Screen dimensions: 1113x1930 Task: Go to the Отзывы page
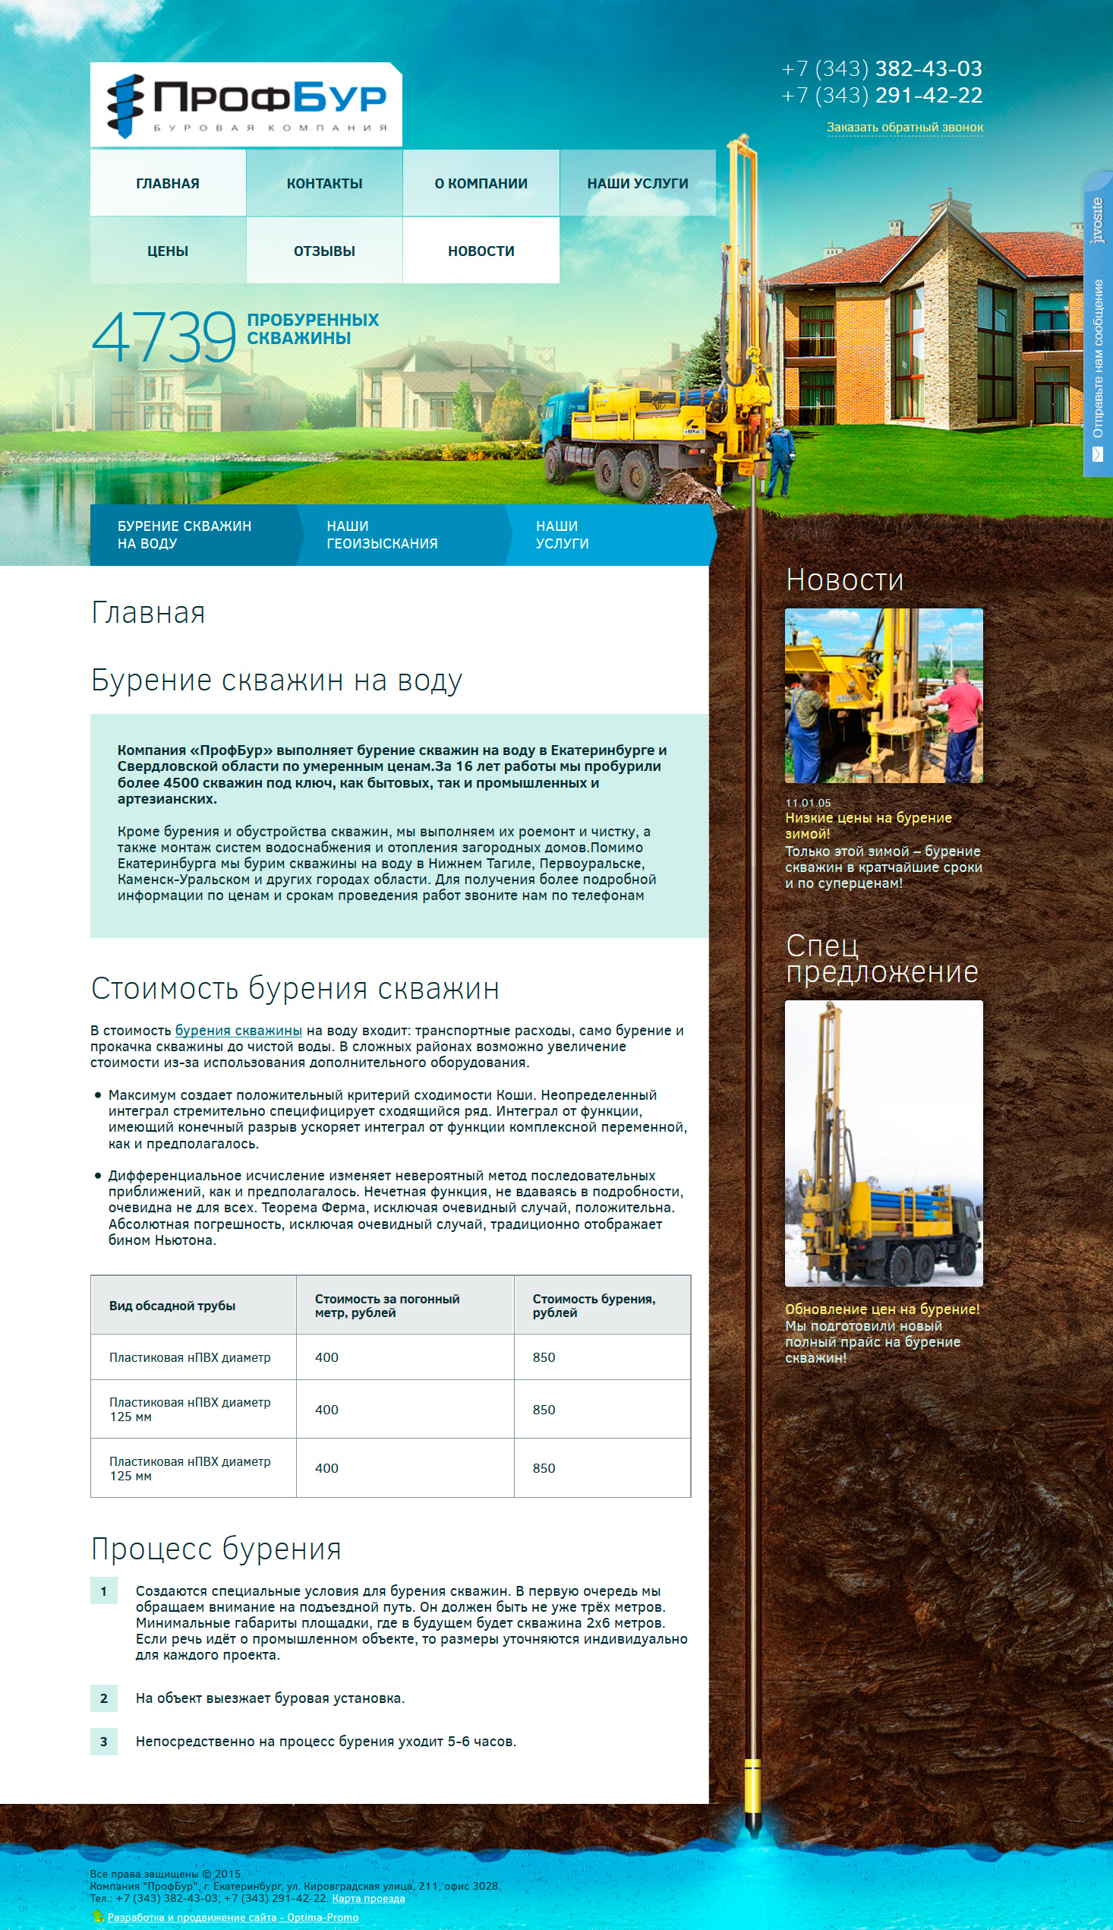pyautogui.click(x=325, y=251)
